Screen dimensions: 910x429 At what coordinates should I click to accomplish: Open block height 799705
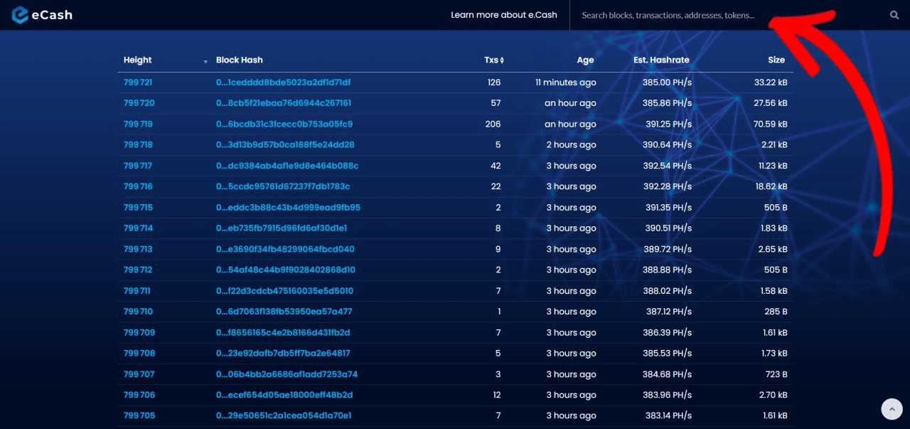point(139,415)
